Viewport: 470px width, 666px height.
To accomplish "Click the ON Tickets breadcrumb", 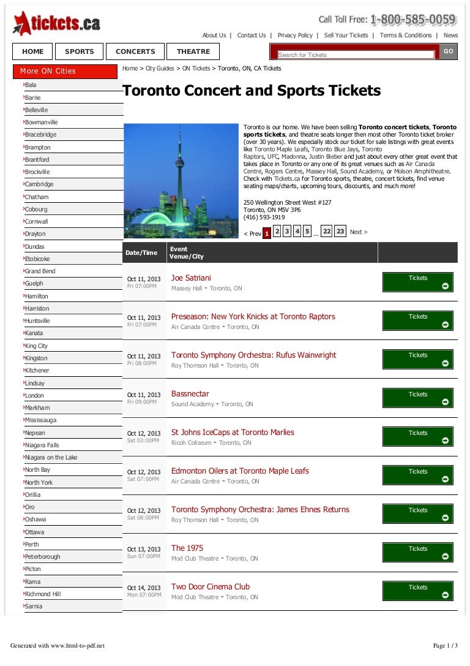I will pyautogui.click(x=196, y=68).
